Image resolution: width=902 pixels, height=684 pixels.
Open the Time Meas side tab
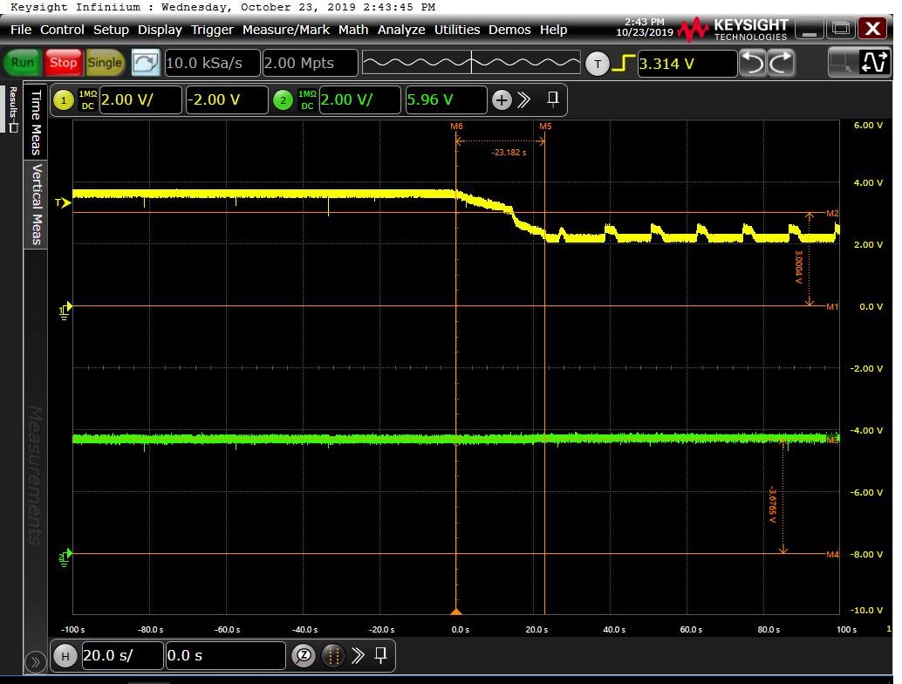coord(36,122)
